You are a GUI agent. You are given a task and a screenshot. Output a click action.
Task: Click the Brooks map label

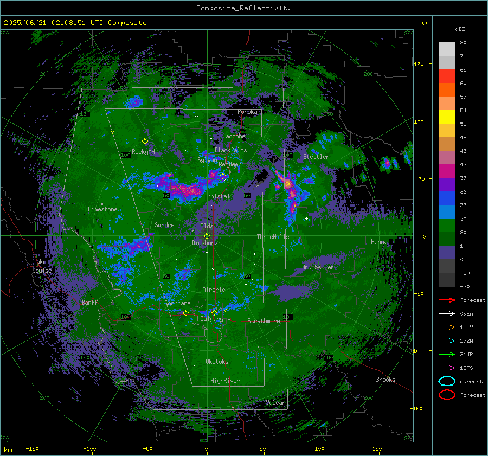(386, 380)
